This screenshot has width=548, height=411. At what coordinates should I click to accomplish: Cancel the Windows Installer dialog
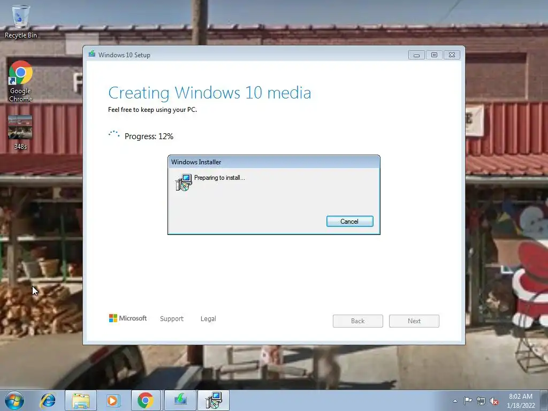coord(349,221)
